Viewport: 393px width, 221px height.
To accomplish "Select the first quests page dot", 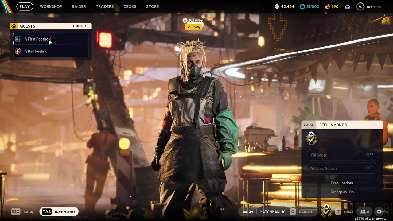I will click(x=77, y=26).
